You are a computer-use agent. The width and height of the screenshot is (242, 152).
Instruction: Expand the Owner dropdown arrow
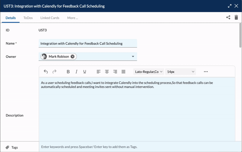click(133, 57)
